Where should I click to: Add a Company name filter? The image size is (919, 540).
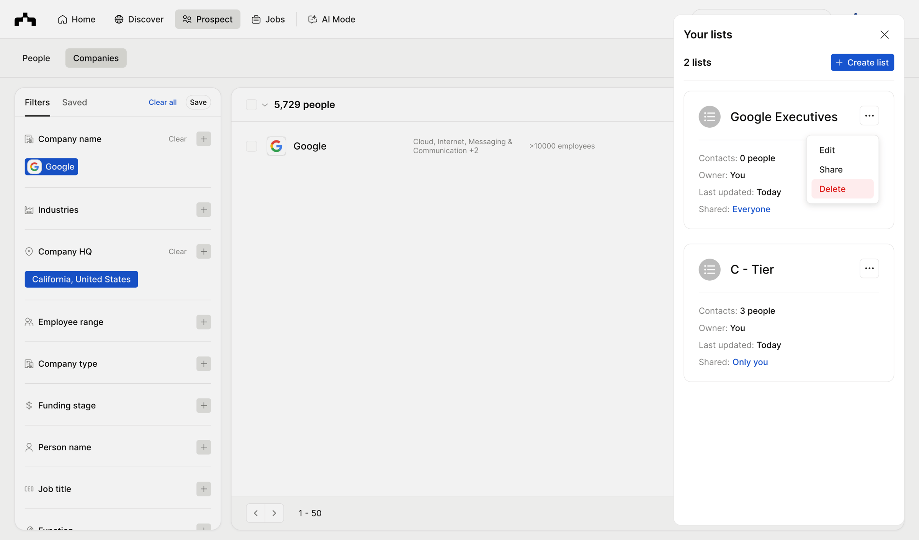pos(203,139)
